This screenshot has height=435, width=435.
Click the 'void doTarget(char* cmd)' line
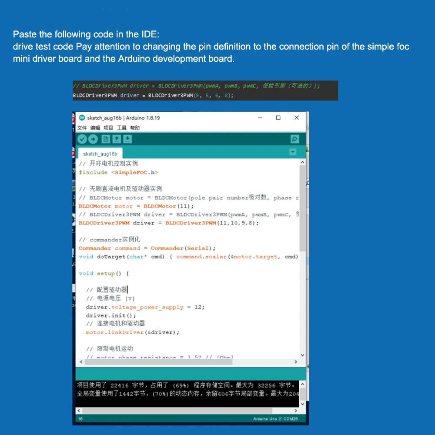click(189, 257)
